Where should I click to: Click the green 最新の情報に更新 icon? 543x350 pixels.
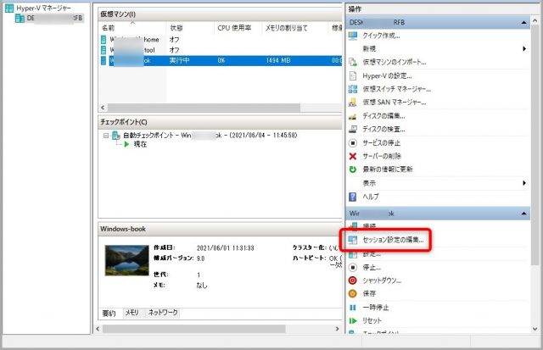coord(353,169)
